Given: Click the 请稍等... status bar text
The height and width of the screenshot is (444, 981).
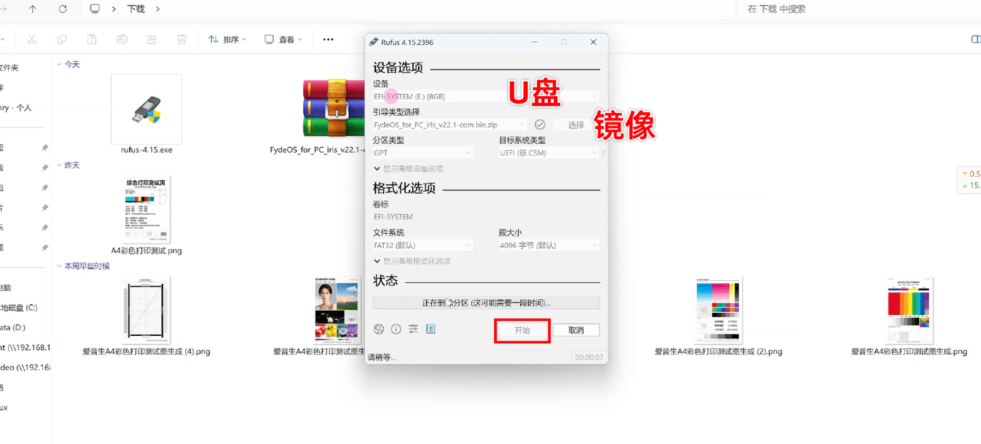Looking at the screenshot, I should (382, 357).
